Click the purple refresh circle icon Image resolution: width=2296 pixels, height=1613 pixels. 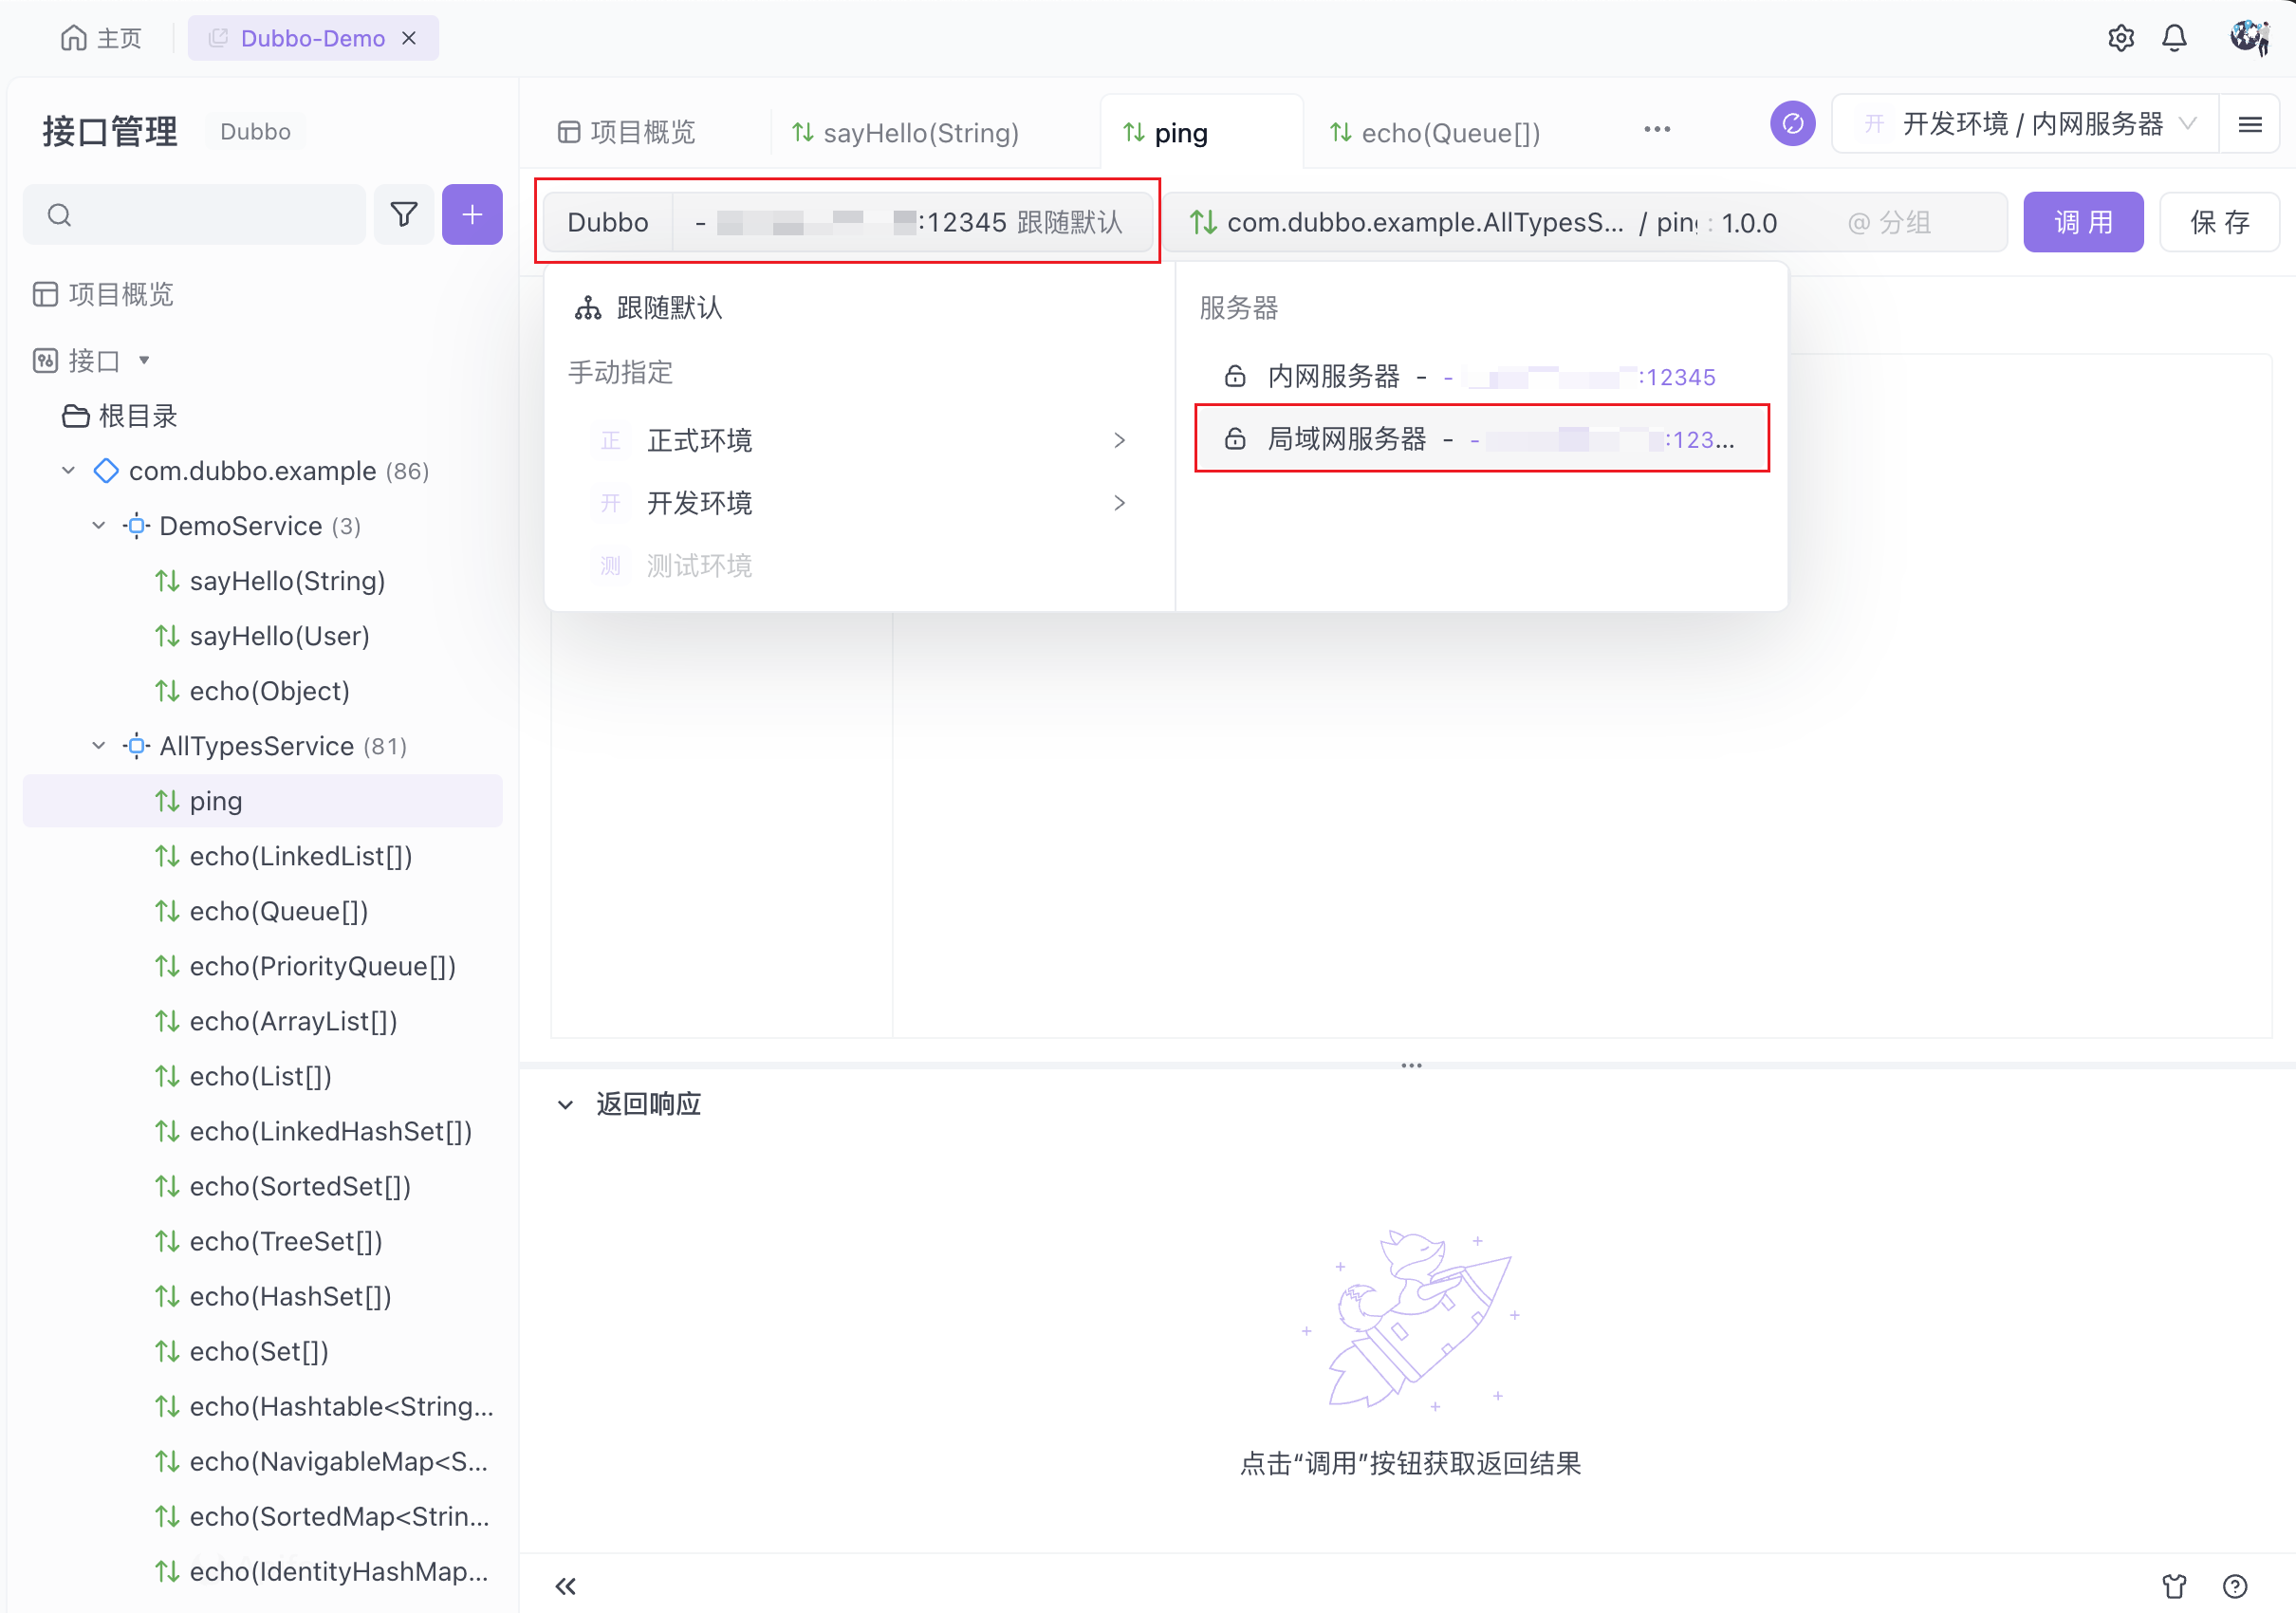pyautogui.click(x=1792, y=124)
